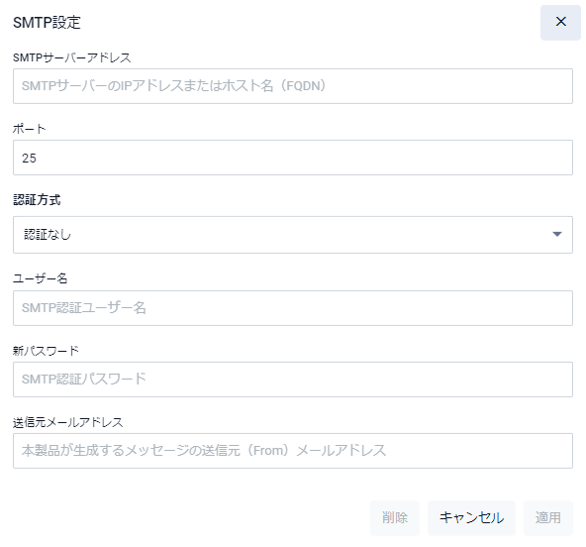Click the SMTPサーバーアドレス label text
This screenshot has height=547, width=586.
71,57
